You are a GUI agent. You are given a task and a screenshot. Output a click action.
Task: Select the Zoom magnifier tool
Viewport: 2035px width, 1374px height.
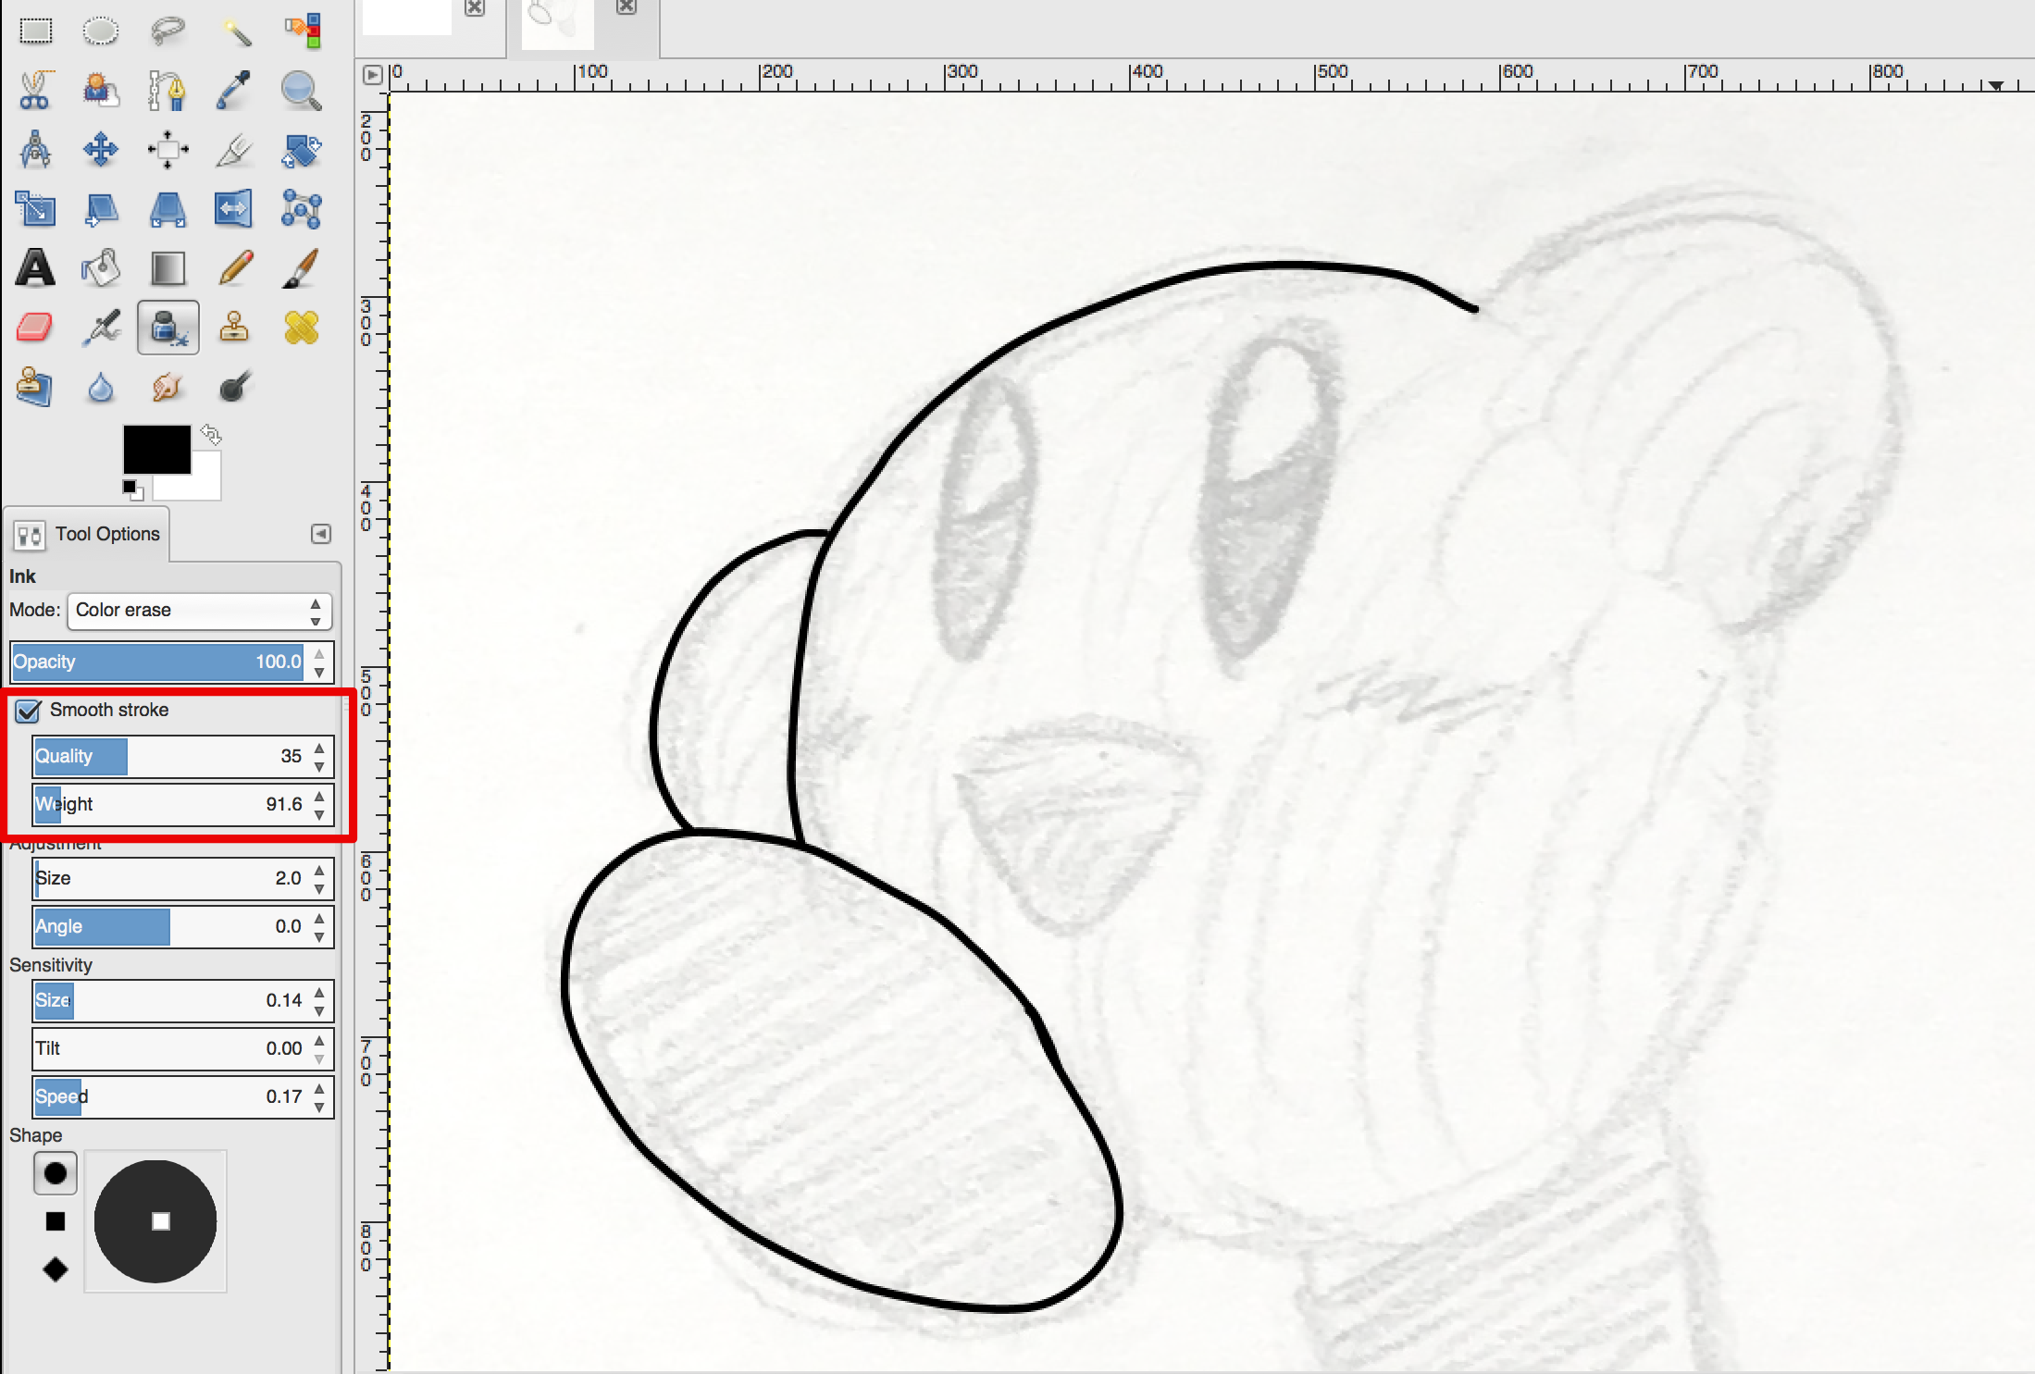pyautogui.click(x=301, y=90)
